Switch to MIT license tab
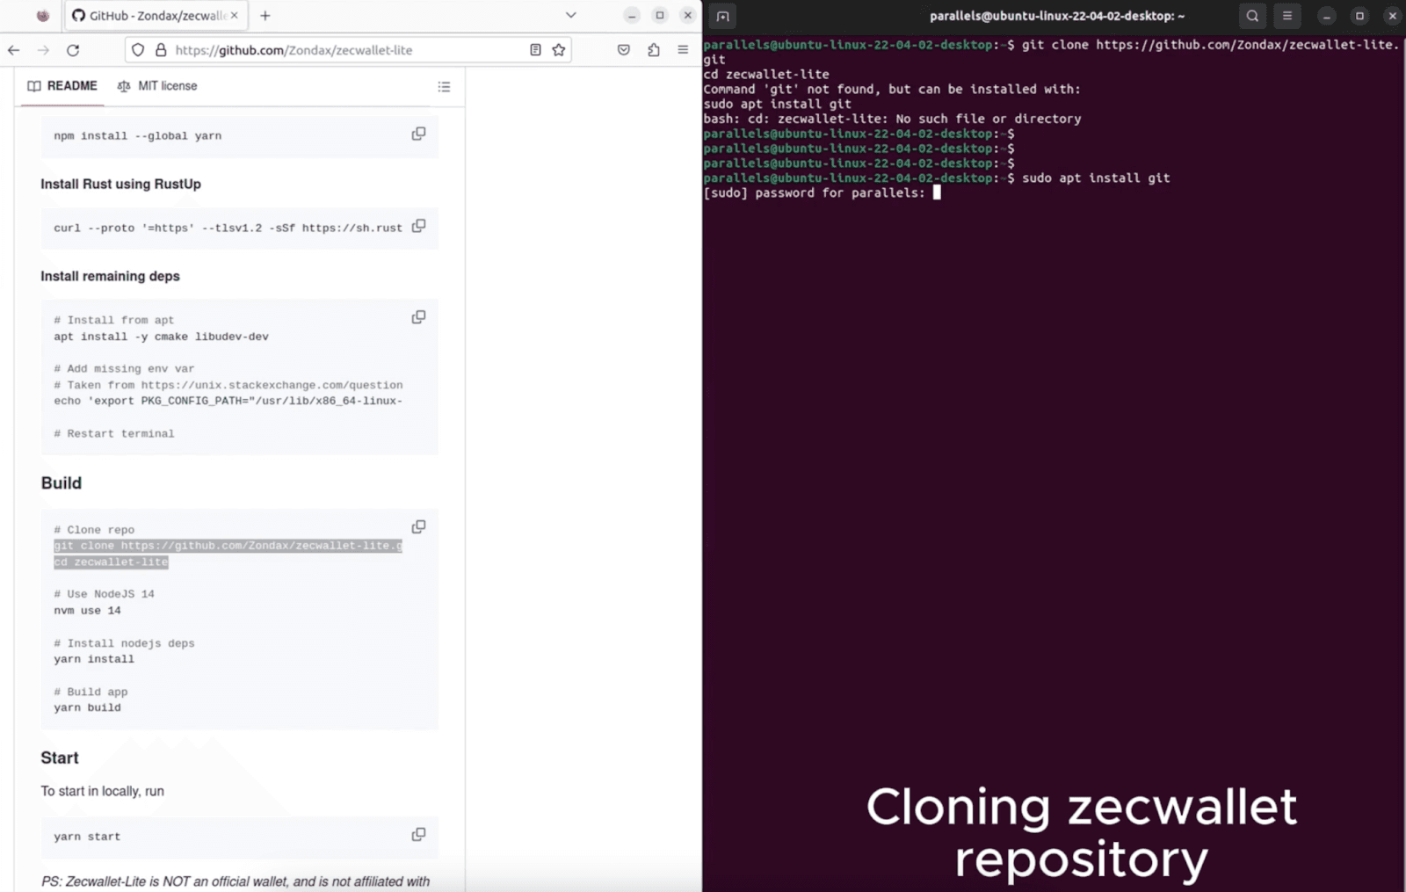Image resolution: width=1406 pixels, height=892 pixels. pos(157,86)
